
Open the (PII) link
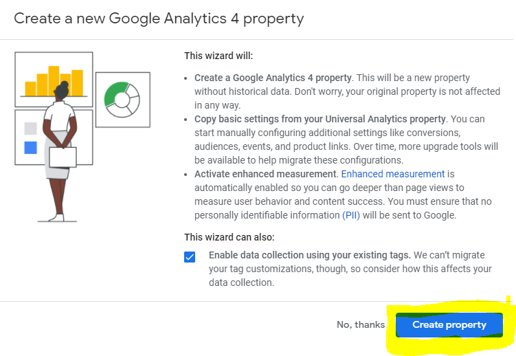click(x=350, y=215)
